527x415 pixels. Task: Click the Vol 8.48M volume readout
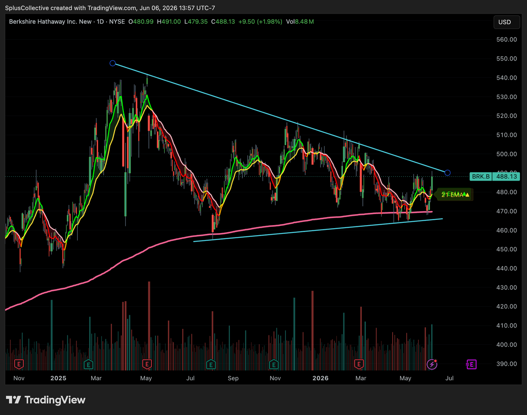tap(300, 22)
